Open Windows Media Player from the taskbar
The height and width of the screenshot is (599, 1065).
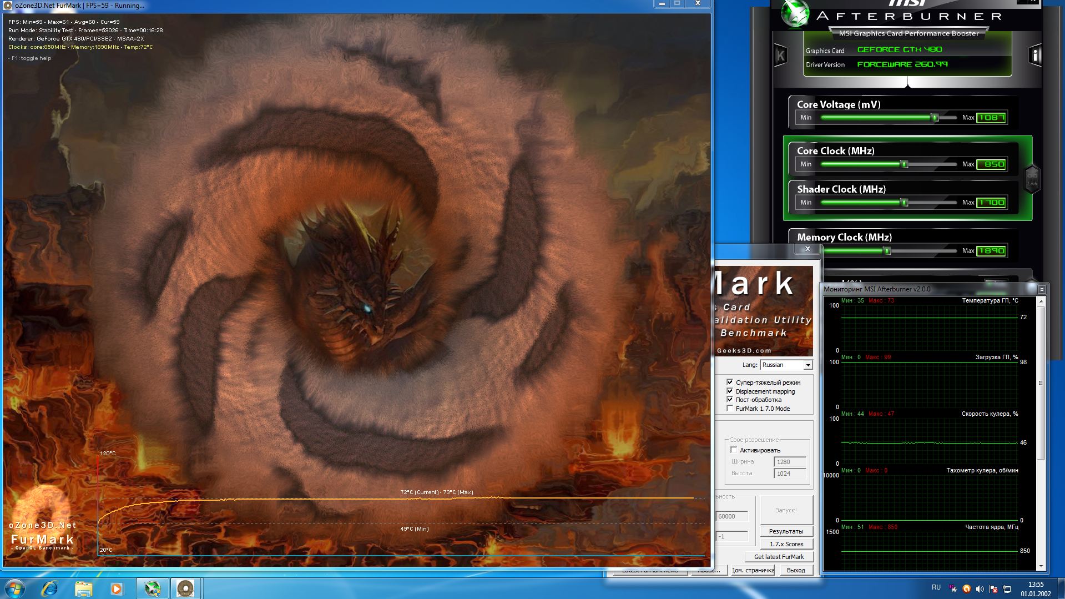pos(117,588)
